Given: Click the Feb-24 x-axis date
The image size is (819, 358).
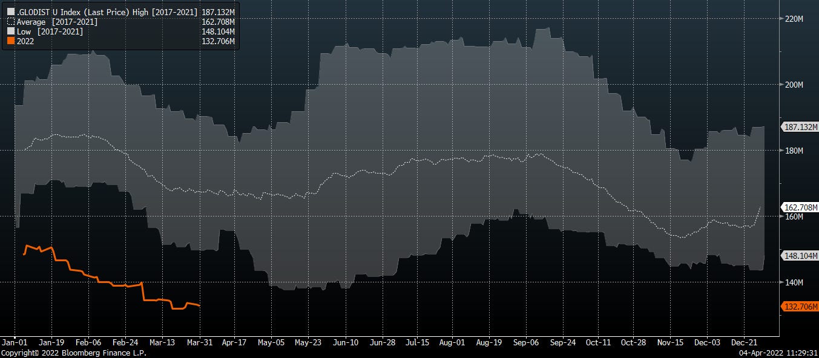Looking at the screenshot, I should pos(125,343).
